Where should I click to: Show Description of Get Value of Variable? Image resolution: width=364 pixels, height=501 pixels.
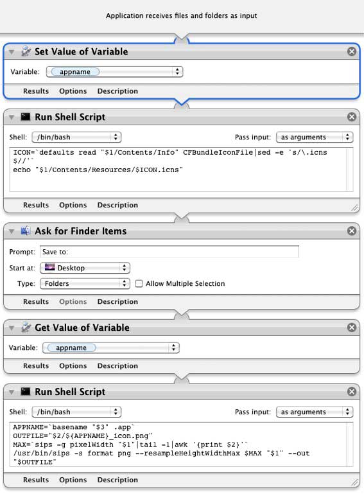(x=117, y=365)
